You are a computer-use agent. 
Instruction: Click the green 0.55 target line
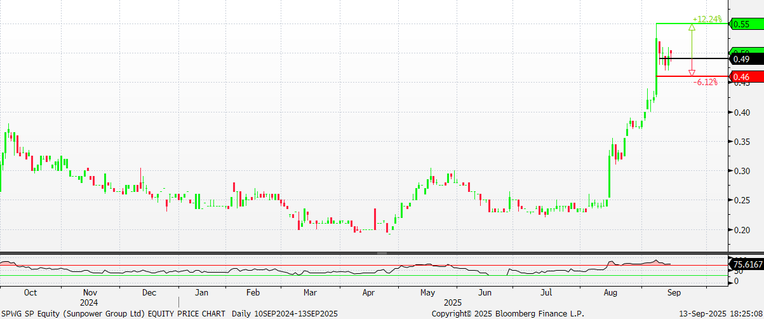tap(692, 24)
